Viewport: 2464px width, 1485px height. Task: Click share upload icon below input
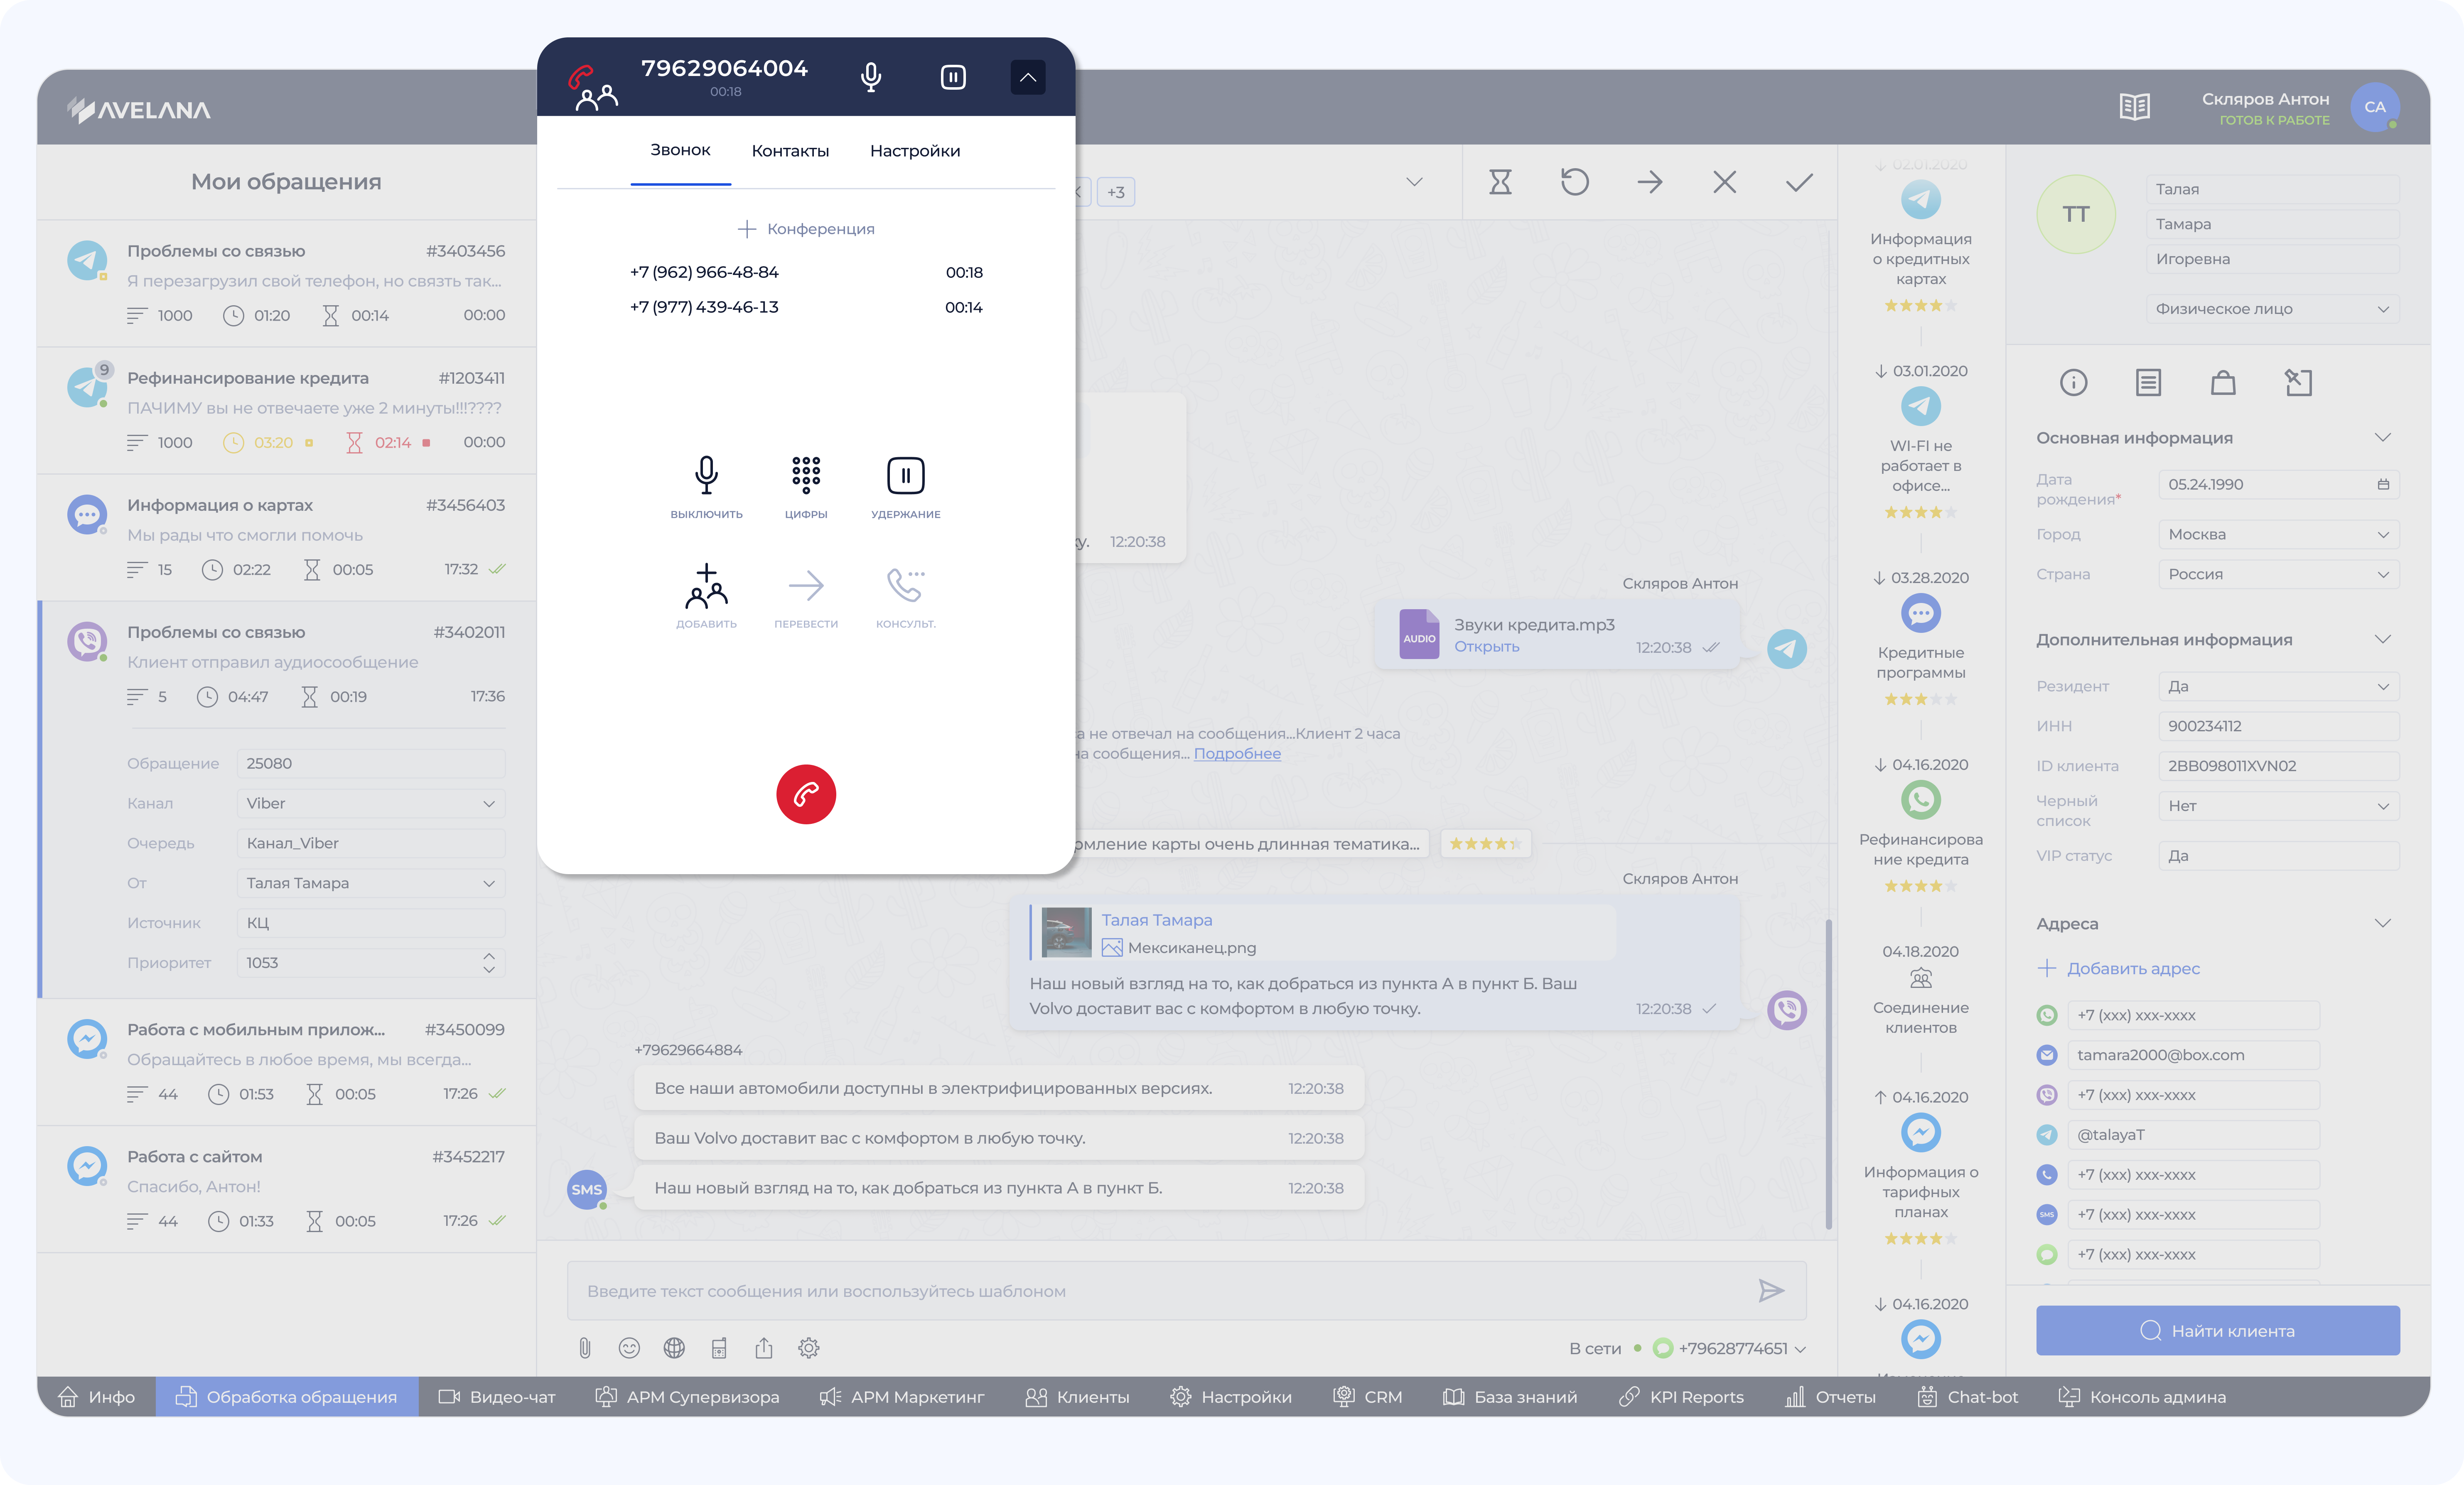[764, 1348]
